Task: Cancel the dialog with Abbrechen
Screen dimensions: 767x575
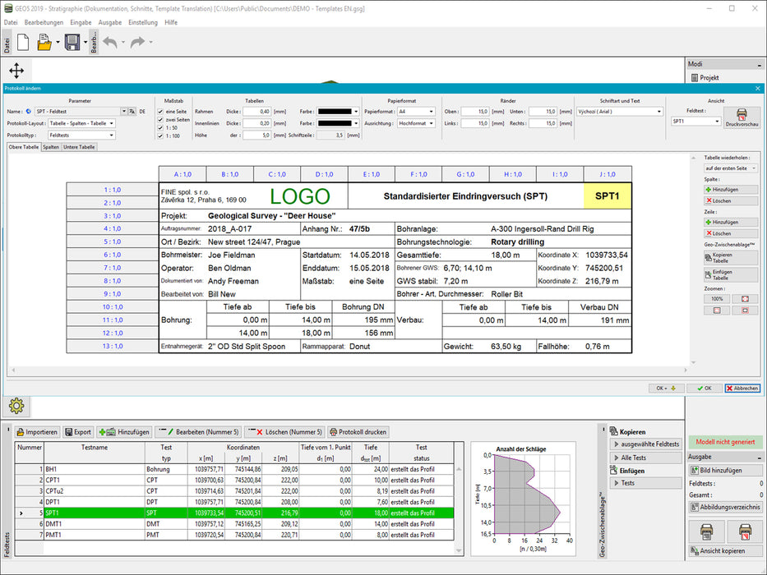Action: click(742, 388)
